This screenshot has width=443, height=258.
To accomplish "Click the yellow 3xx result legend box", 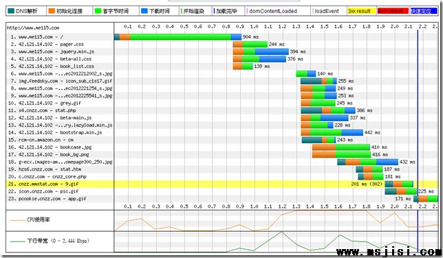I will coord(362,11).
